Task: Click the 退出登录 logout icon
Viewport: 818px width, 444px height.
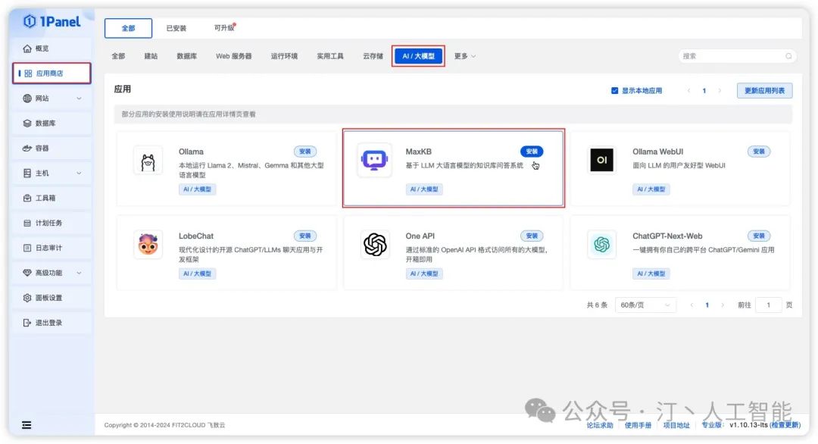Action: tap(27, 323)
